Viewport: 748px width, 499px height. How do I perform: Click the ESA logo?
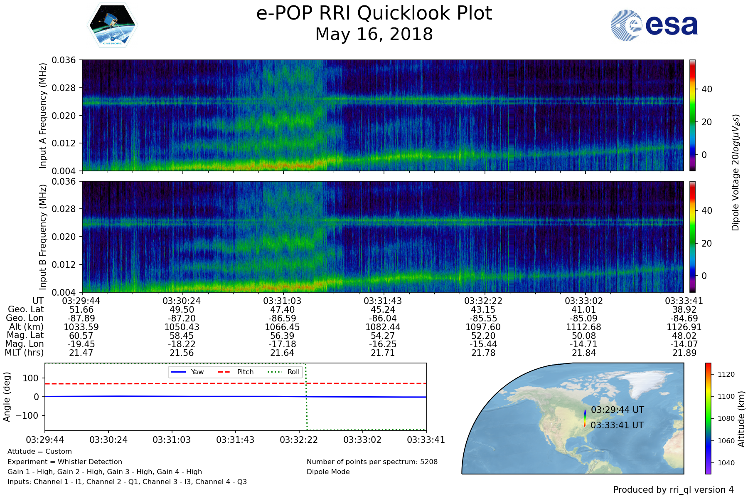(x=654, y=25)
